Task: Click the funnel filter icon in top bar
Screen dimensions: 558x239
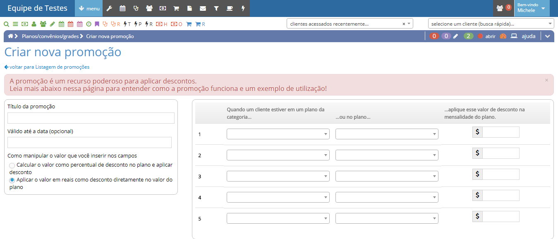Action: tap(216, 8)
